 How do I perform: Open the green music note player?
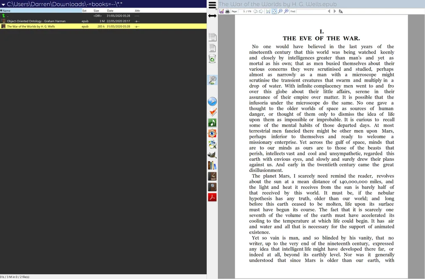click(212, 123)
